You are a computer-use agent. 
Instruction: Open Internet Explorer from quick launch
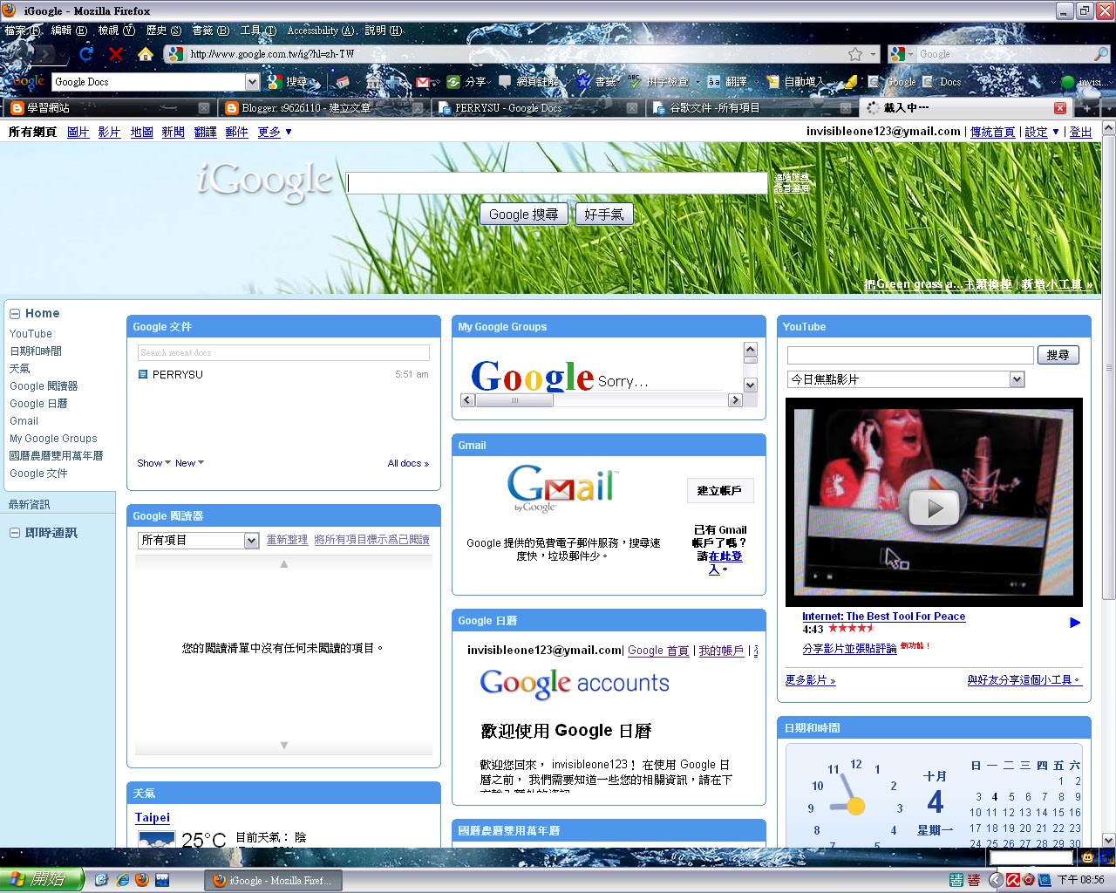click(x=122, y=880)
